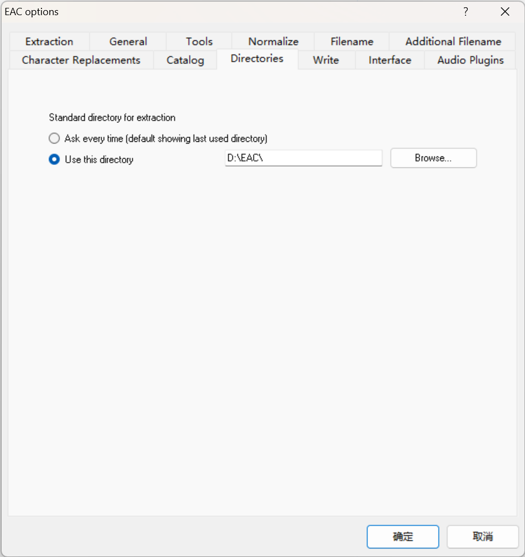Go to Audio Plugins tab
This screenshot has width=525, height=557.
pyautogui.click(x=470, y=60)
